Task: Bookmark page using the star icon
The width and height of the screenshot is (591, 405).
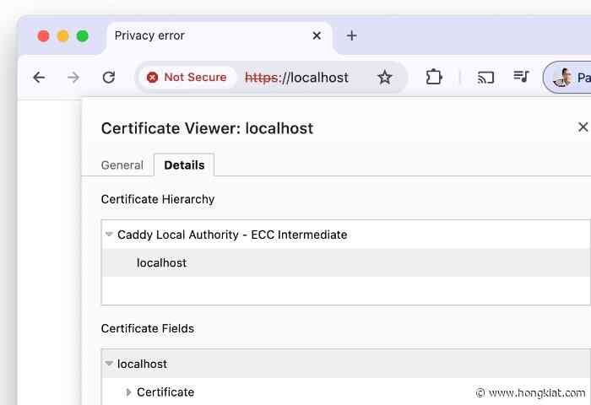Action: click(x=385, y=78)
